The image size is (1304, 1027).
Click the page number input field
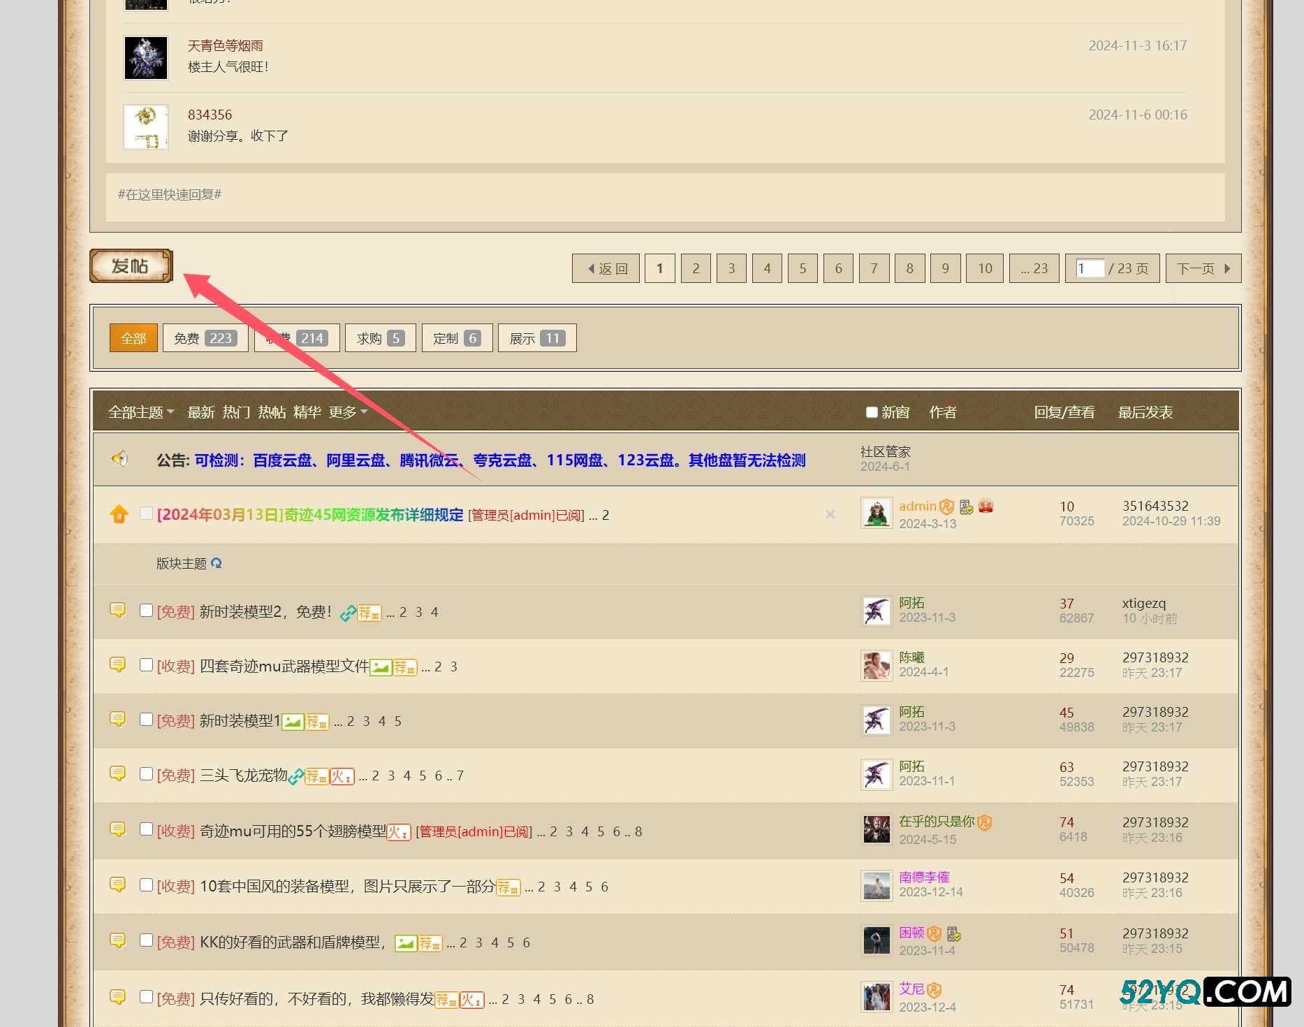[1088, 269]
